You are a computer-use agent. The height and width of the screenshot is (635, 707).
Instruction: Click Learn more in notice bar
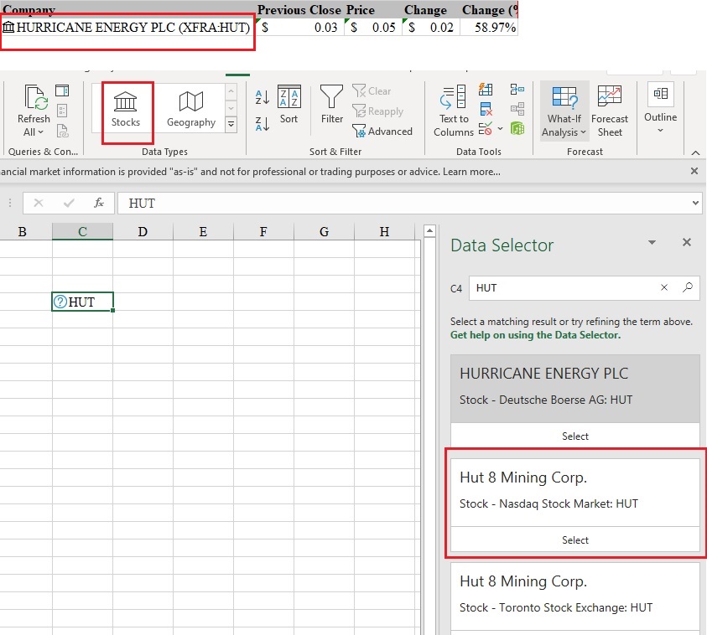pyautogui.click(x=471, y=172)
